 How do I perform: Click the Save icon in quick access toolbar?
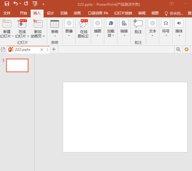pyautogui.click(x=7, y=4)
